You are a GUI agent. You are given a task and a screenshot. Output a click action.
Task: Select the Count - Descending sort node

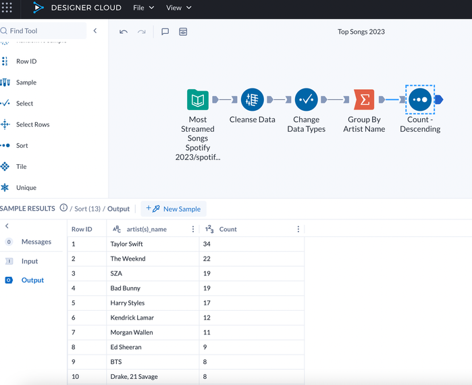[420, 99]
